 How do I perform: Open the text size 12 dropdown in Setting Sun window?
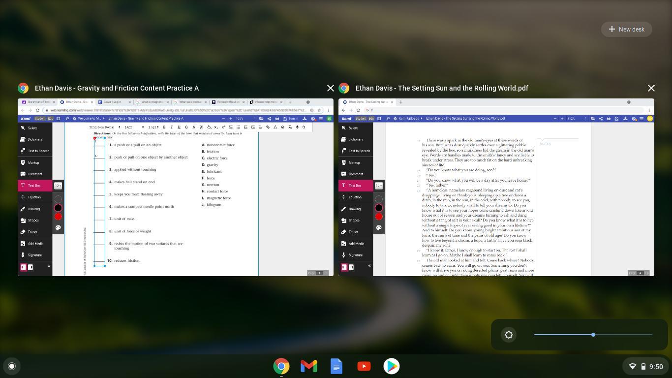(x=378, y=186)
